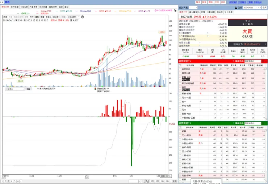Open the stock search magnifier icon
Viewport: 268px width, 184px height.
coord(1,2)
